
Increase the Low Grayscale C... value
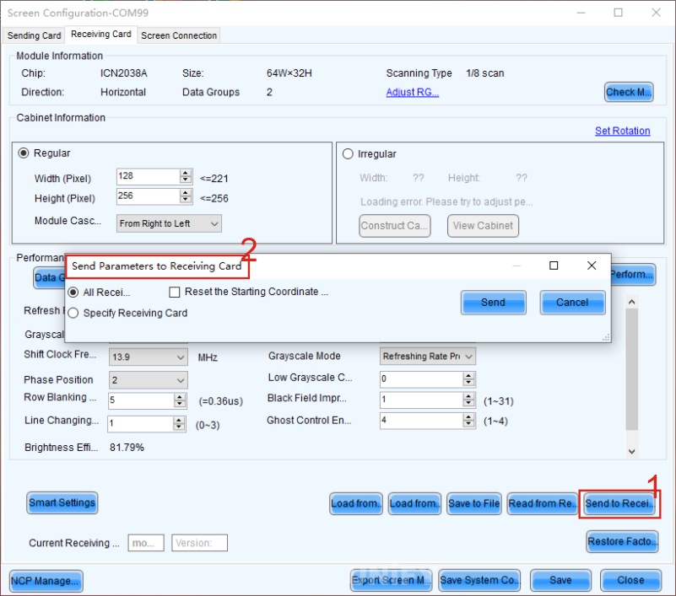tap(468, 375)
